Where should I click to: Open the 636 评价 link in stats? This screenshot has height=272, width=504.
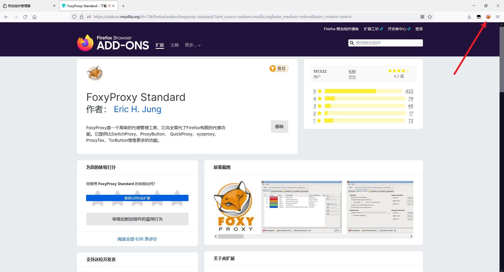tap(352, 74)
